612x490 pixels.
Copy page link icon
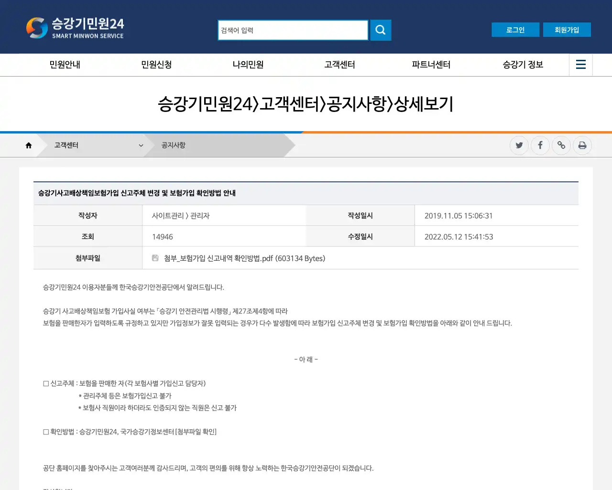[561, 145]
